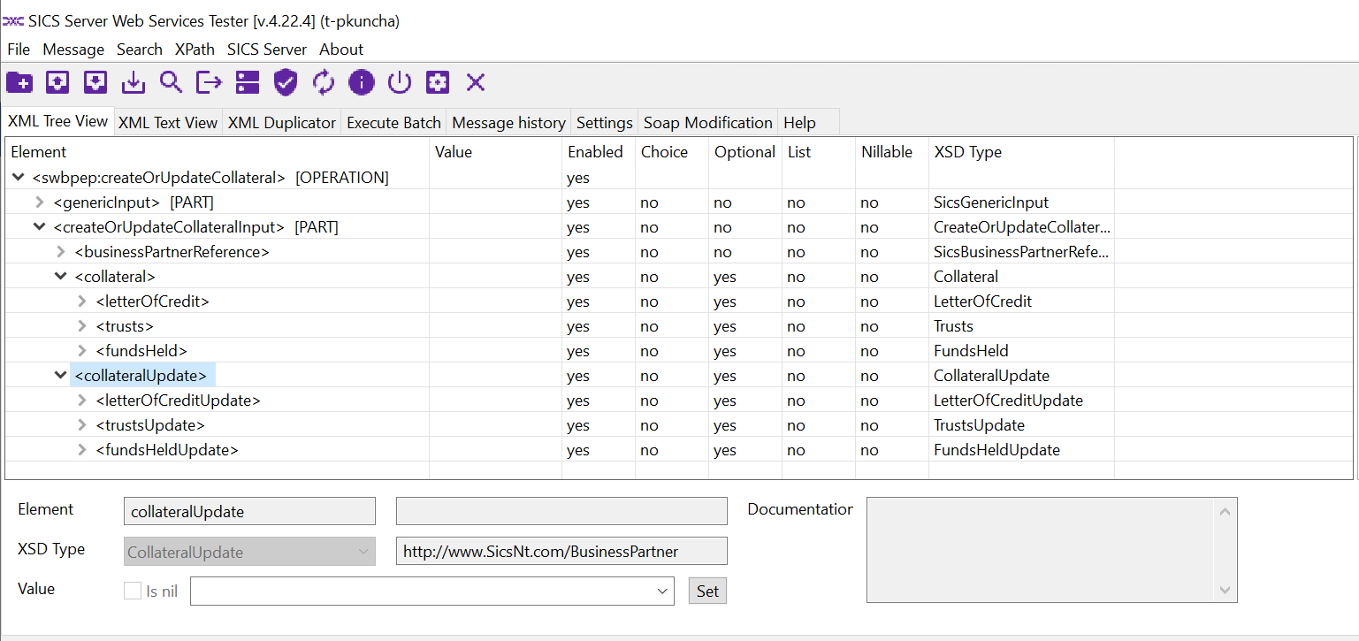The height and width of the screenshot is (641, 1359).
Task: Click the circular arrows refresh icon
Action: pos(324,83)
